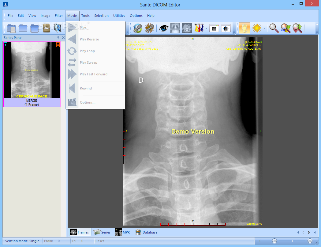Pin the Series Pane with pushpin icon

click(x=58, y=37)
